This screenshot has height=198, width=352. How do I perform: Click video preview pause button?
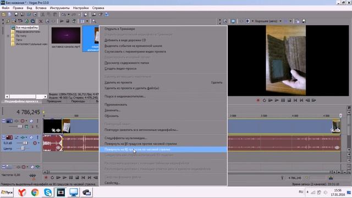coord(283,100)
